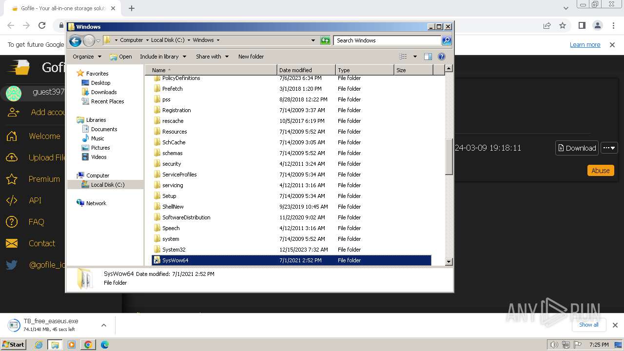624x351 pixels.
Task: Open Include in library dropdown
Action: [163, 57]
